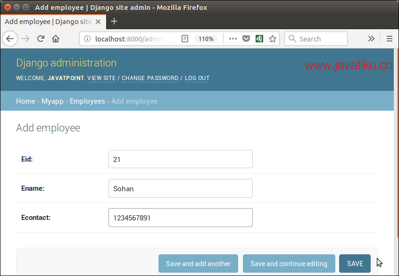Bookmark this page with the star icon
This screenshot has height=276, width=399.
pos(273,39)
